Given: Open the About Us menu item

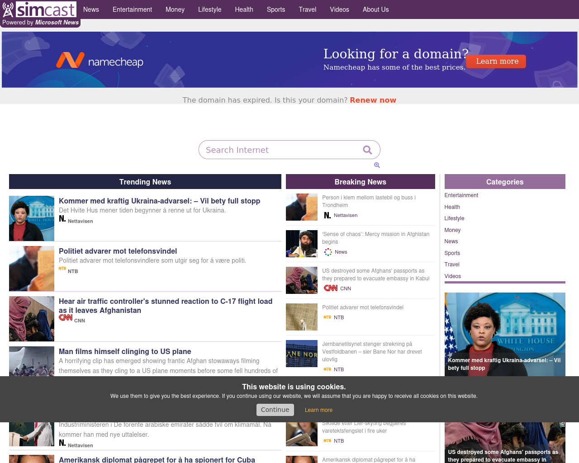Looking at the screenshot, I should point(376,9).
